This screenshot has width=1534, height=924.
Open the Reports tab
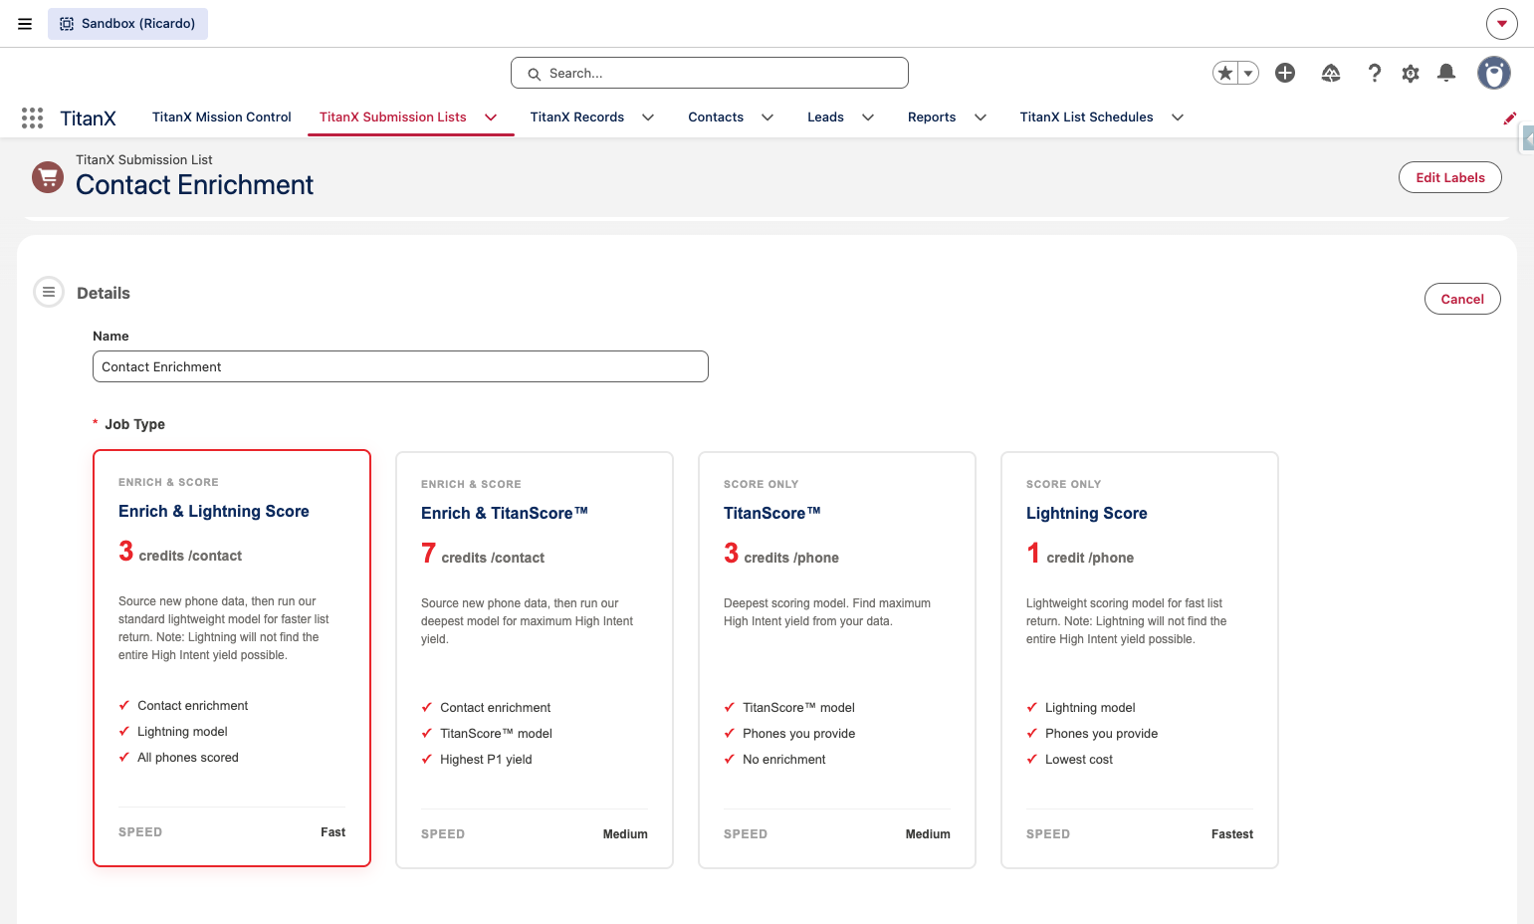[x=932, y=117]
